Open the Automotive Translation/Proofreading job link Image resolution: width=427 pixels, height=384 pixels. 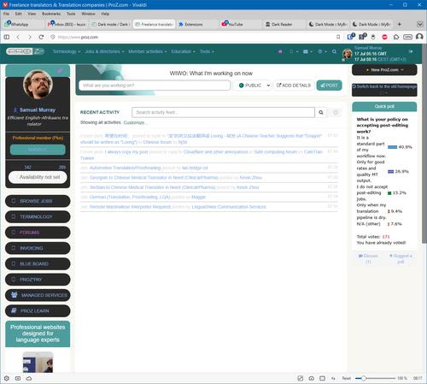tap(125, 168)
